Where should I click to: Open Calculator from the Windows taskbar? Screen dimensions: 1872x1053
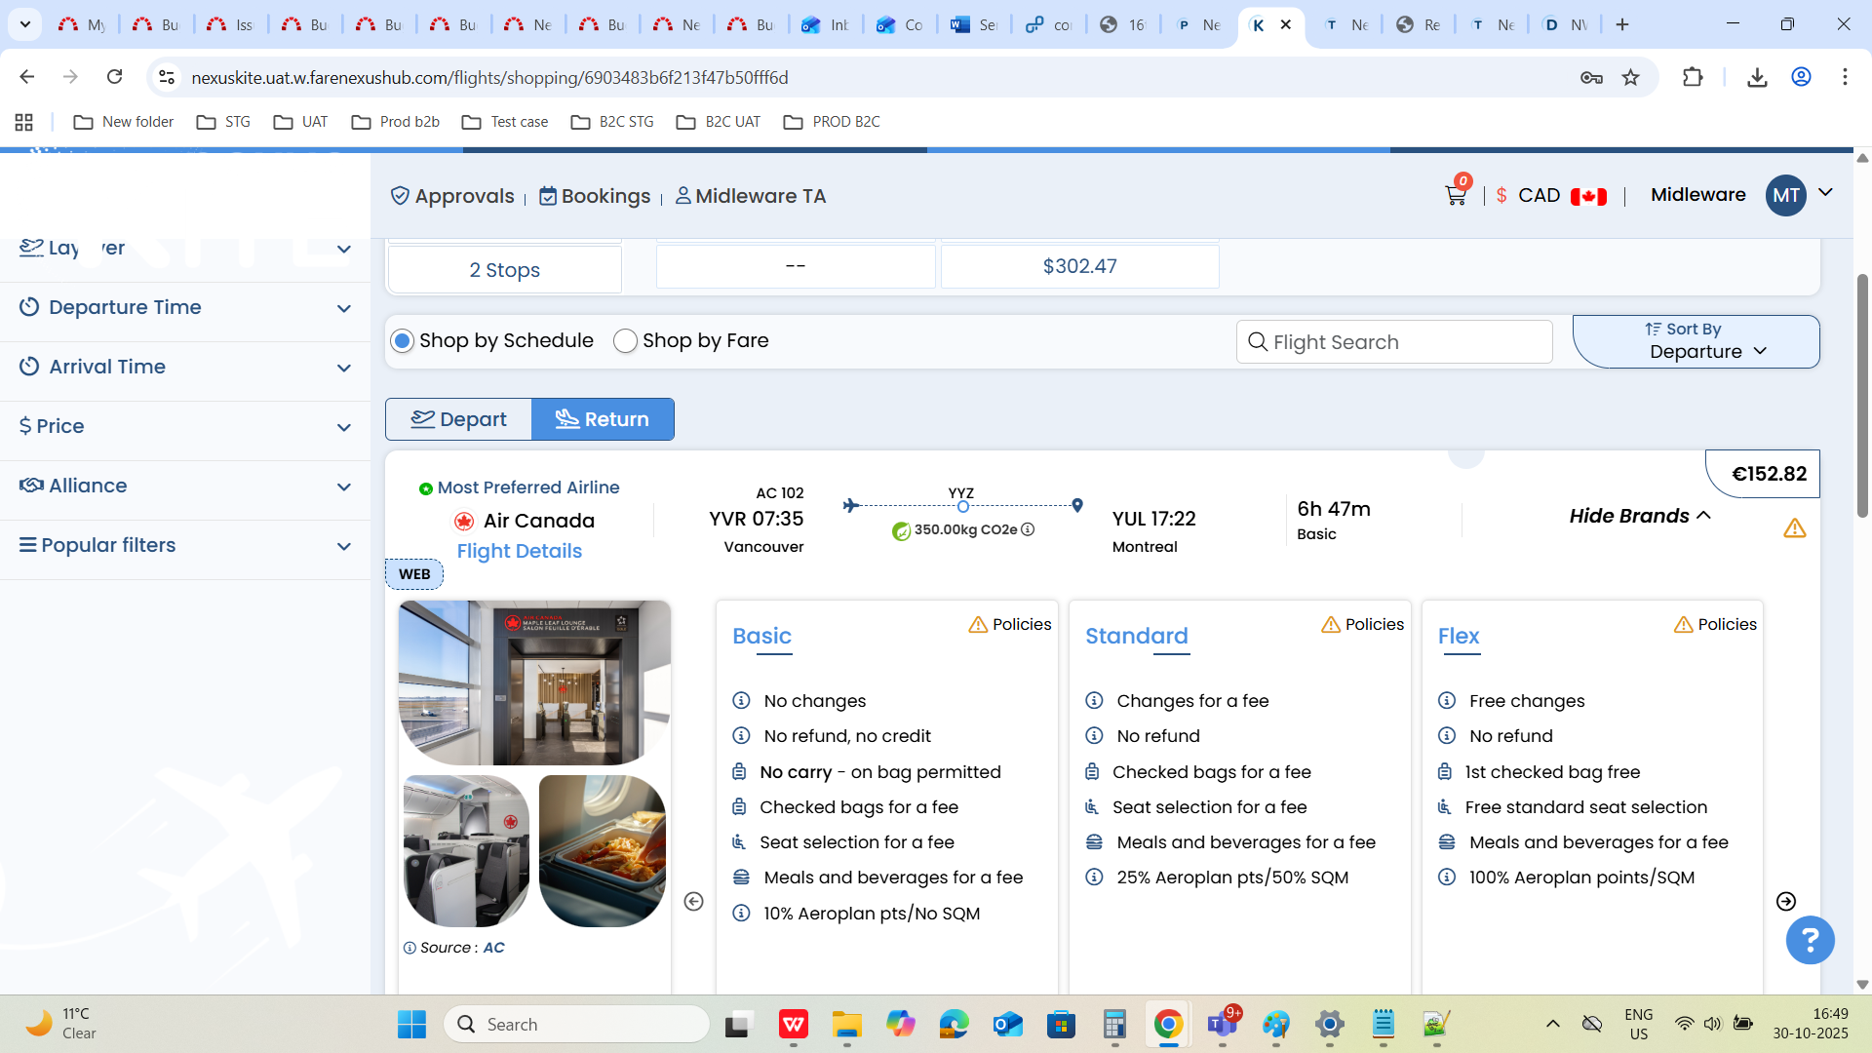click(1114, 1025)
